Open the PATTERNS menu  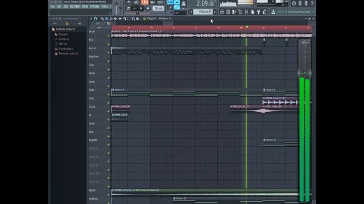point(75,6)
